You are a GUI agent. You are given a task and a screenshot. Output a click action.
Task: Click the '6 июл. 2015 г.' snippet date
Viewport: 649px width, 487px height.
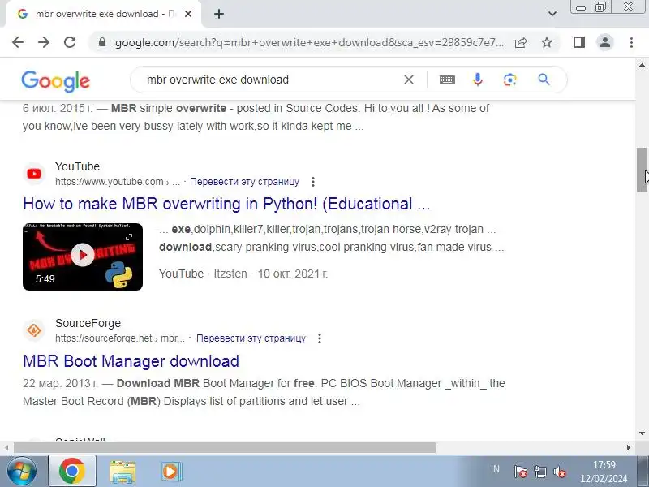coord(58,109)
